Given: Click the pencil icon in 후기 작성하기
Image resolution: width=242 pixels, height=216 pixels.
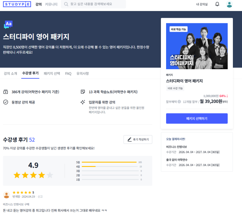Looking at the screenshot, I should click(130, 139).
